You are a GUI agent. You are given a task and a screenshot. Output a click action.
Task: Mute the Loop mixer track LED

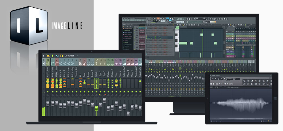point(116,92)
